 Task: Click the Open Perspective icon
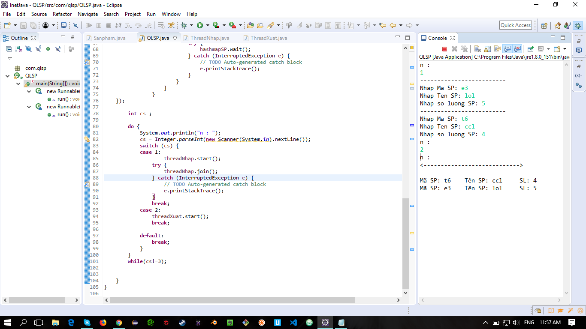point(544,26)
